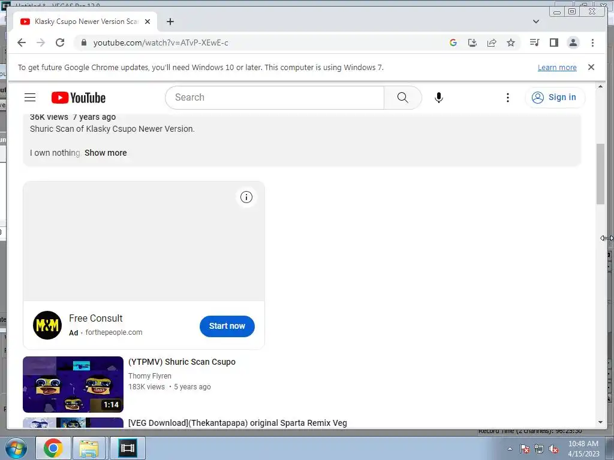Open (YTPMV) Shuric Scan Csupo title
The width and height of the screenshot is (614, 460).
(182, 362)
